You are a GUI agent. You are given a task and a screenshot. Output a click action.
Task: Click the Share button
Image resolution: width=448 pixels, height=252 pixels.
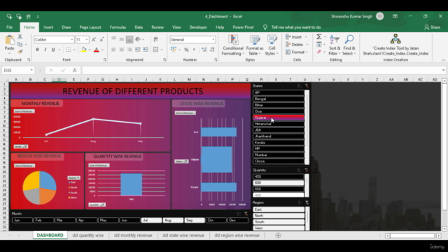tap(433, 27)
